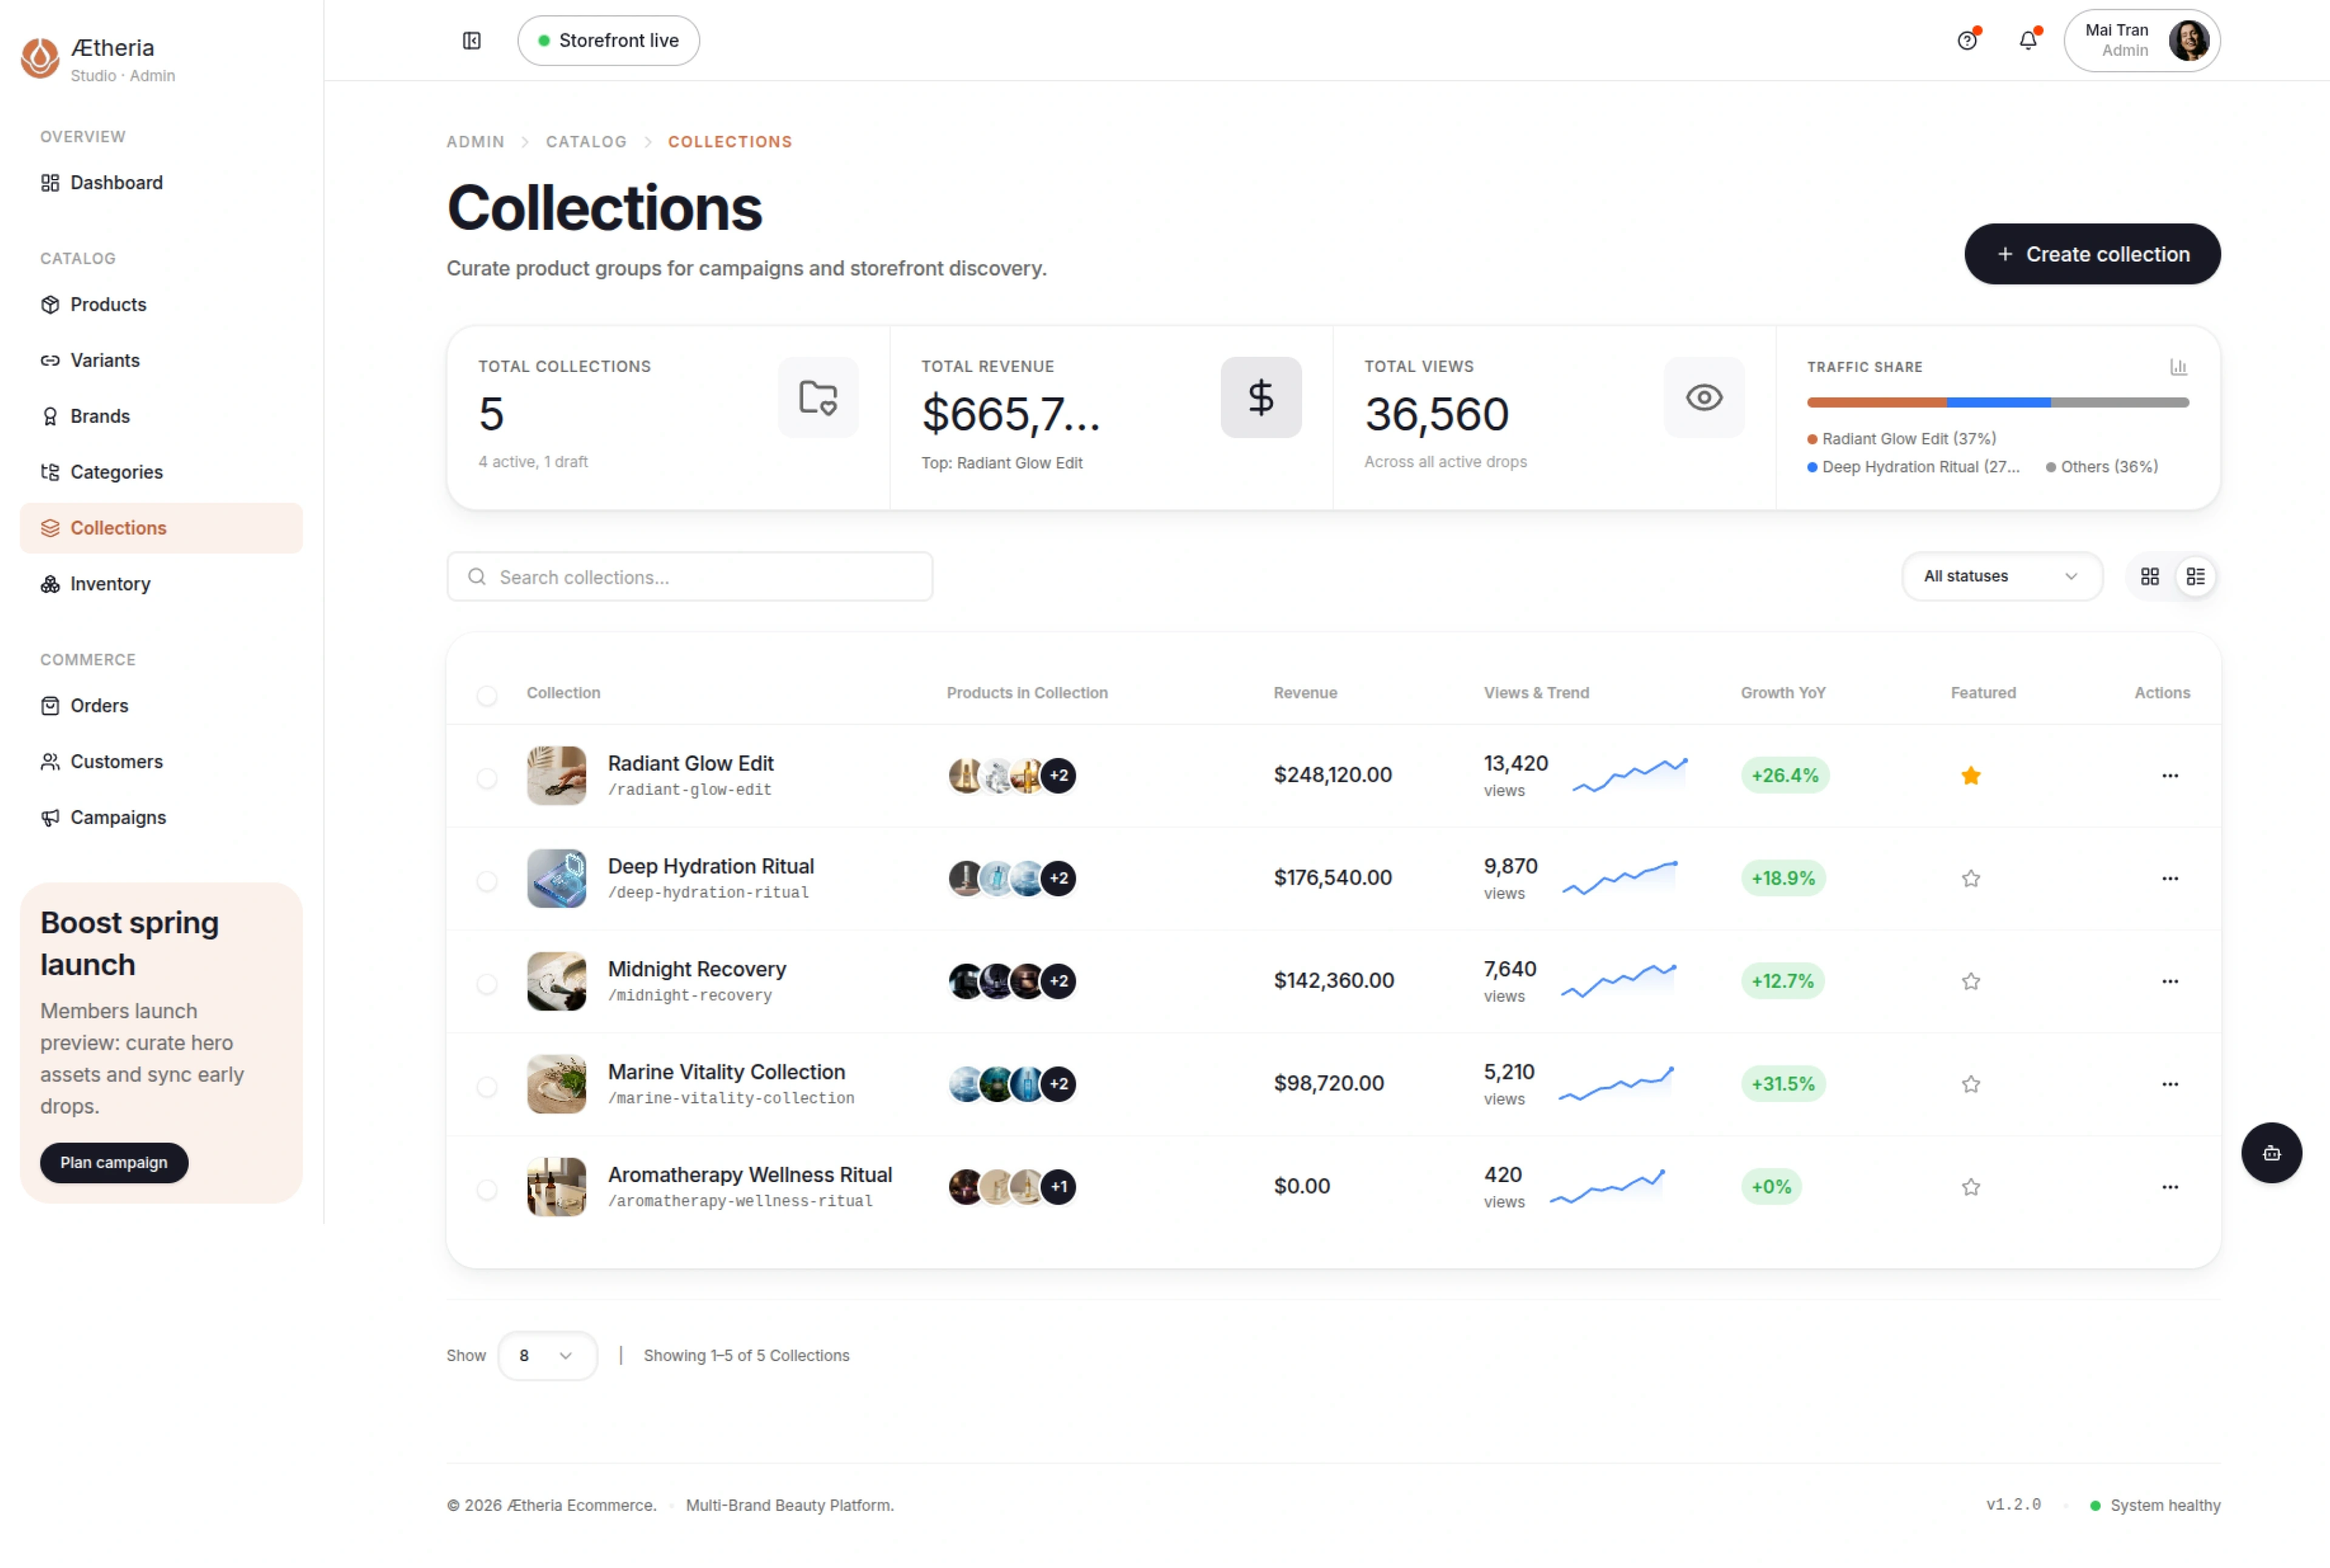Screen dimensions: 2330x1568
Task: Click the Total Revenue dollar icon
Action: [x=1261, y=397]
